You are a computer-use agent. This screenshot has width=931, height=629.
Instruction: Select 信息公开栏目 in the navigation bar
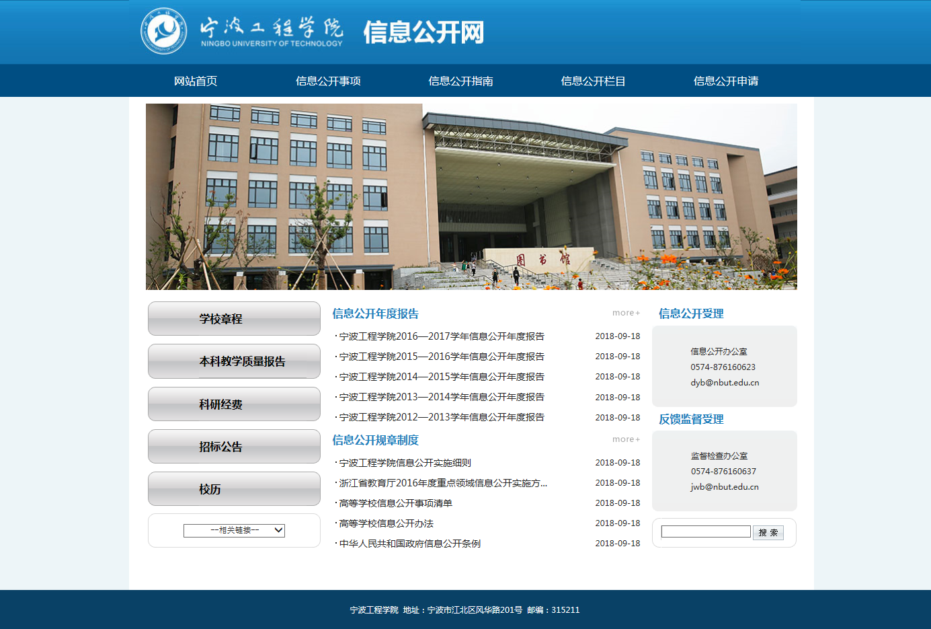(x=593, y=81)
